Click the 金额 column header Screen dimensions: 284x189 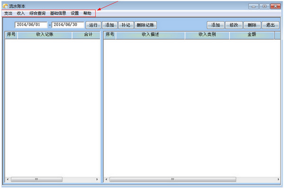(252, 35)
